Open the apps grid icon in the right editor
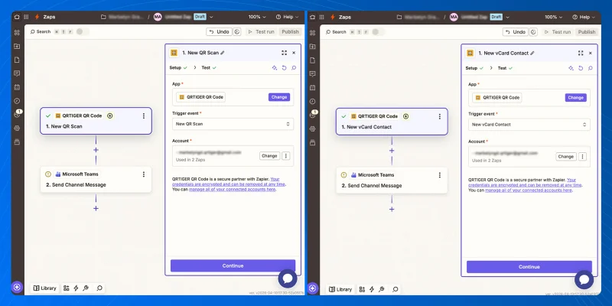This screenshot has width=612, height=306. pos(322,17)
